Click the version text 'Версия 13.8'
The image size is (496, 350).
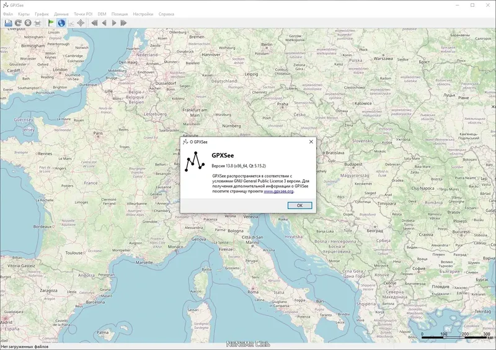(x=222, y=166)
